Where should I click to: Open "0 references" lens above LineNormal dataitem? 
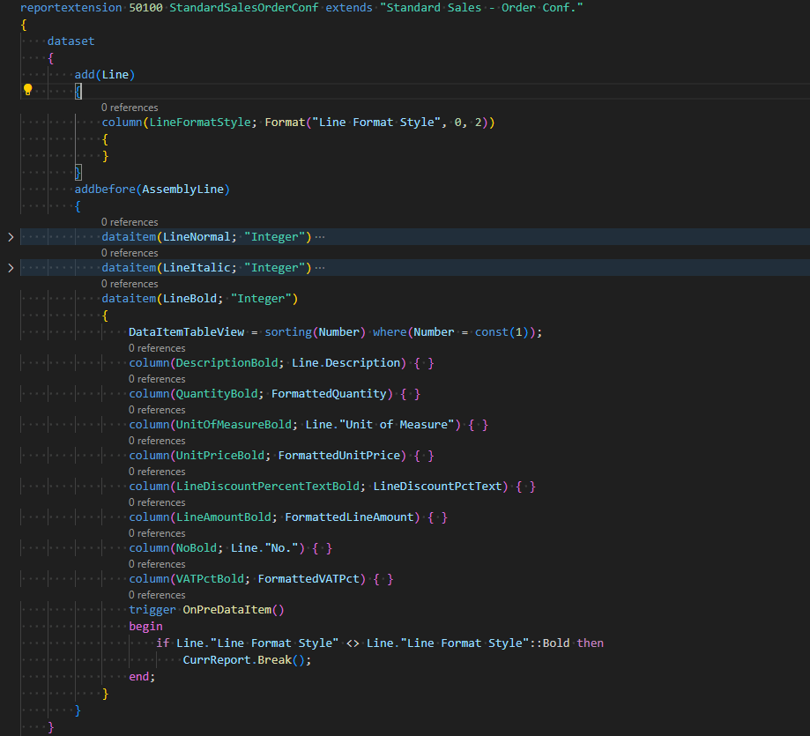coord(130,222)
